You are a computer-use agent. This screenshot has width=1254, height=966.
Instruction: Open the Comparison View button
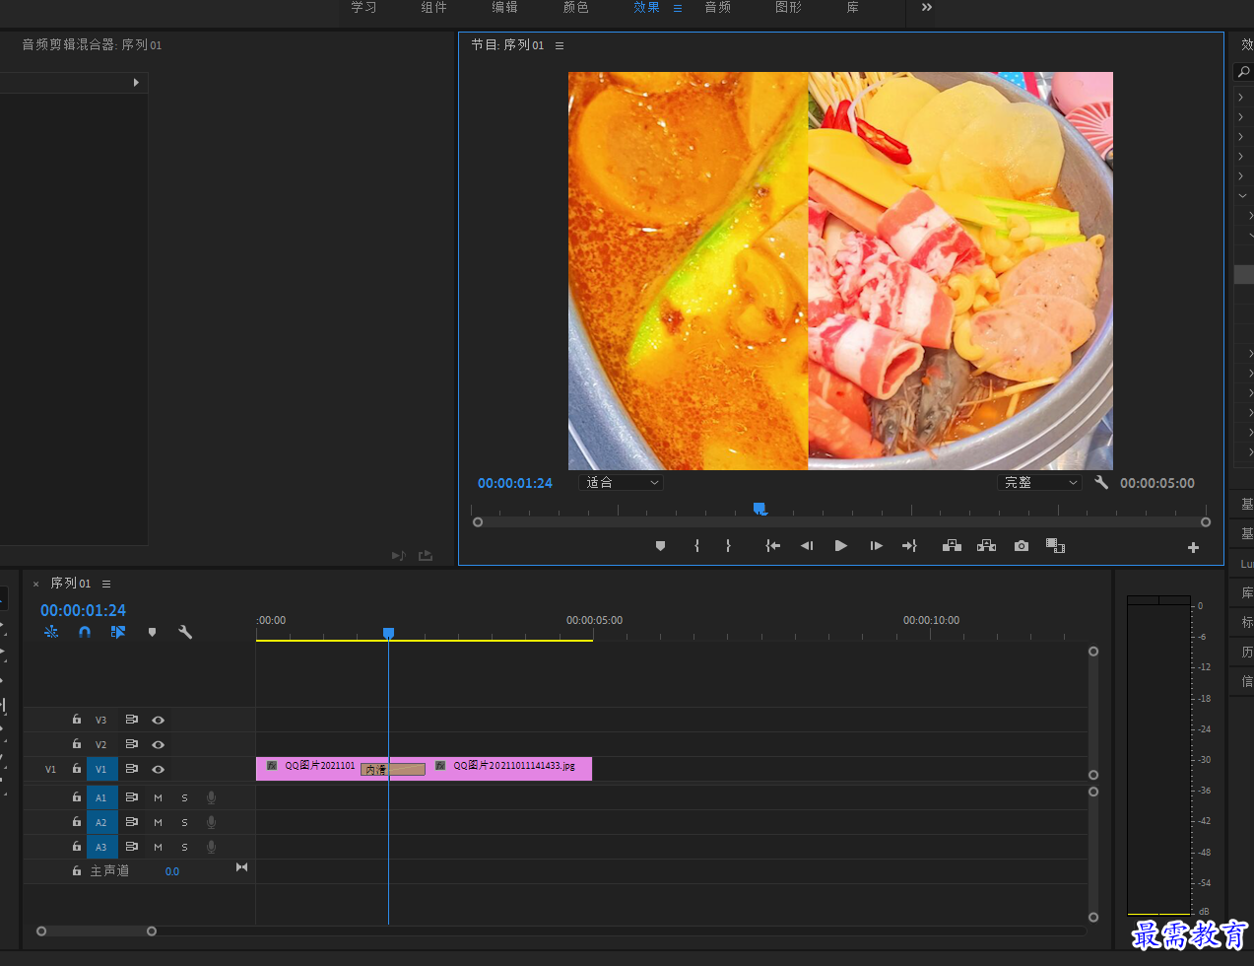[1055, 546]
